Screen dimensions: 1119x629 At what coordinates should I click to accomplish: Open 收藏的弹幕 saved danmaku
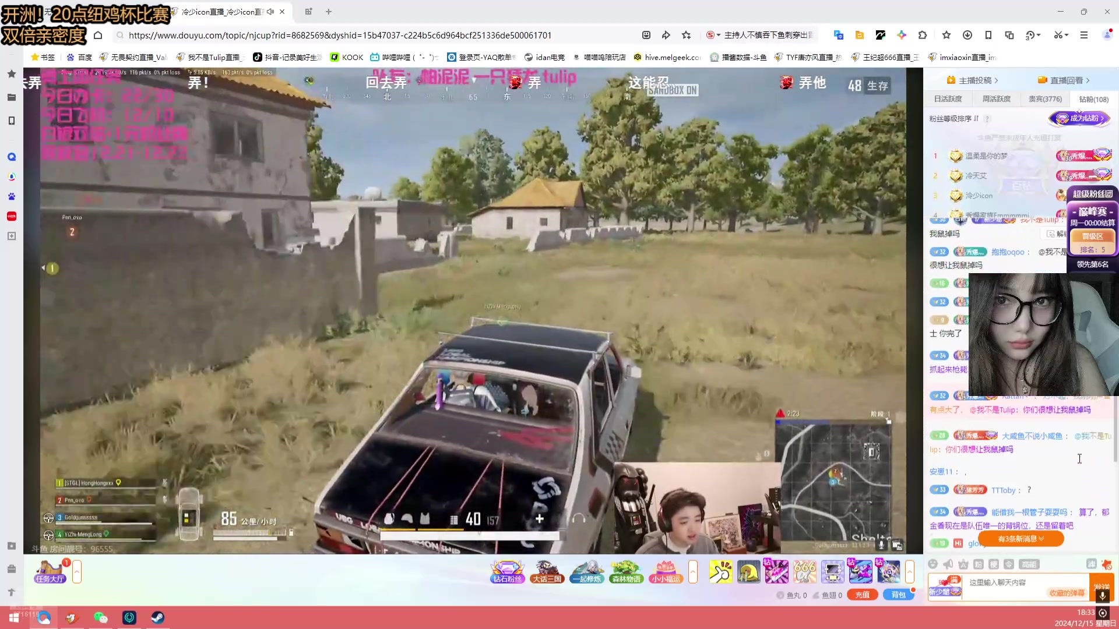click(x=1067, y=593)
